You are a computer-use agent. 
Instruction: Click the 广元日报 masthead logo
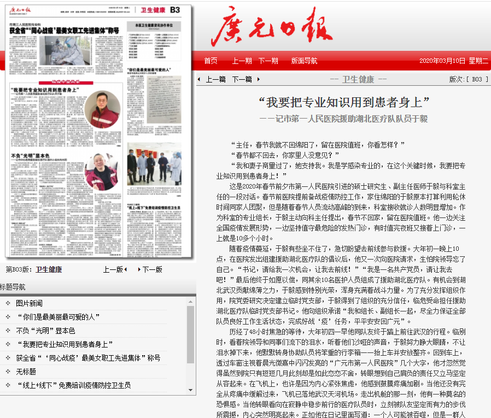pos(271,28)
